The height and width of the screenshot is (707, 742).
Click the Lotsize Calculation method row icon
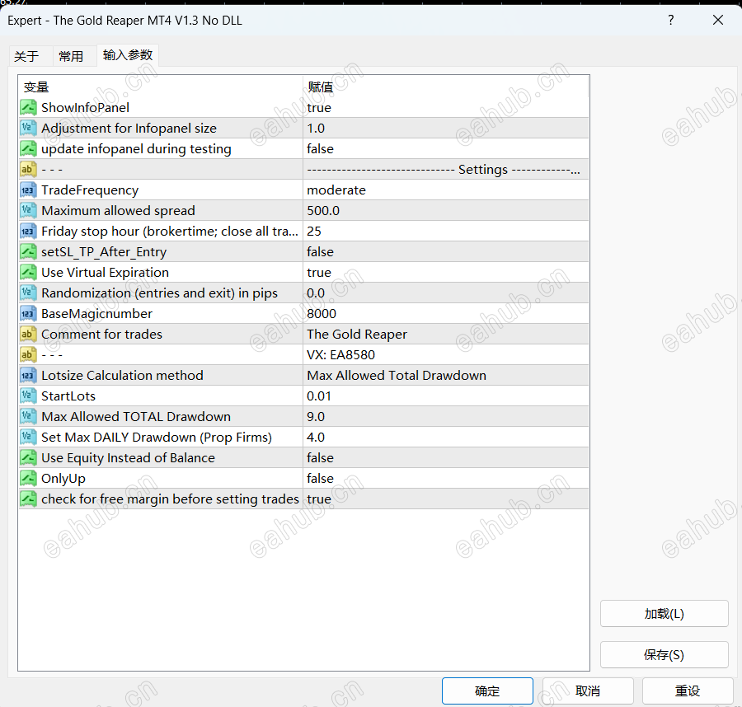pyautogui.click(x=28, y=376)
